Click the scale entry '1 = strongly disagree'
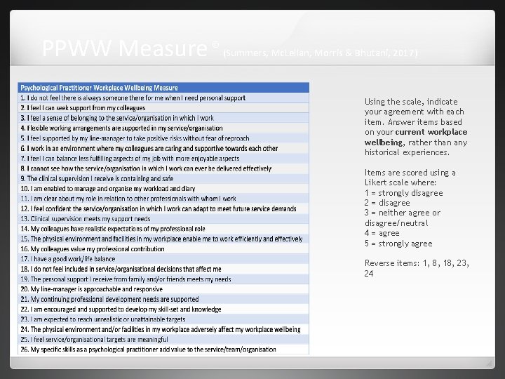This screenshot has width=505, height=379. (403, 193)
